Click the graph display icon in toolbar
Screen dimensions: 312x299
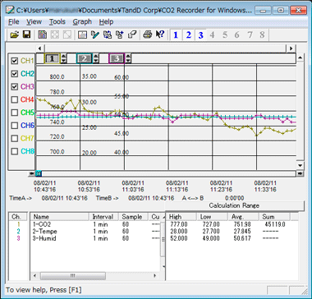tap(82, 34)
